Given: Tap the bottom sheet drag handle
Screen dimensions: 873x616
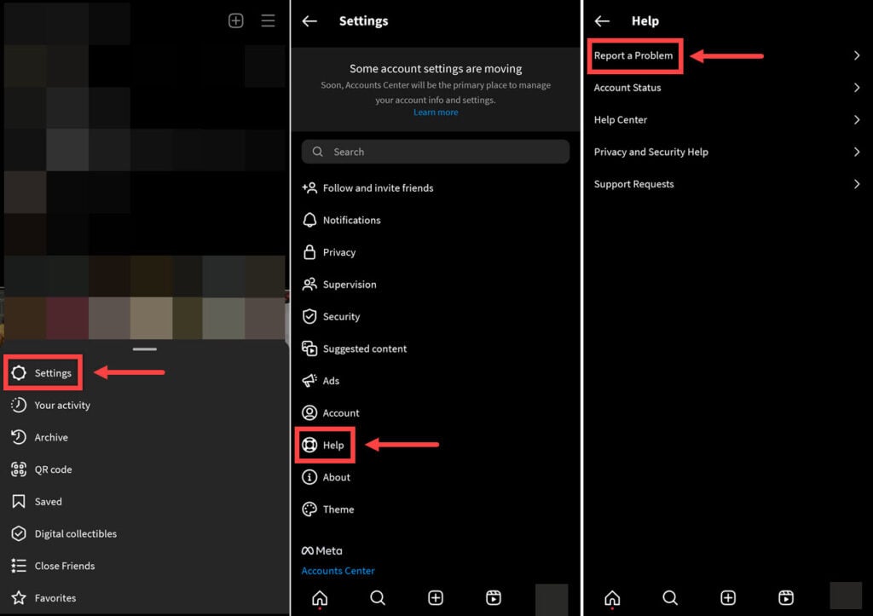Looking at the screenshot, I should 145,349.
